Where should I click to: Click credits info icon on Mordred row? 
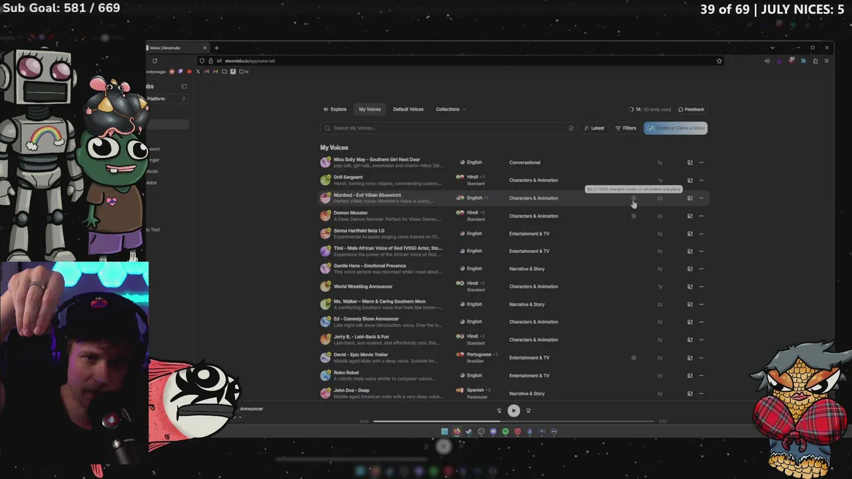[x=634, y=198]
